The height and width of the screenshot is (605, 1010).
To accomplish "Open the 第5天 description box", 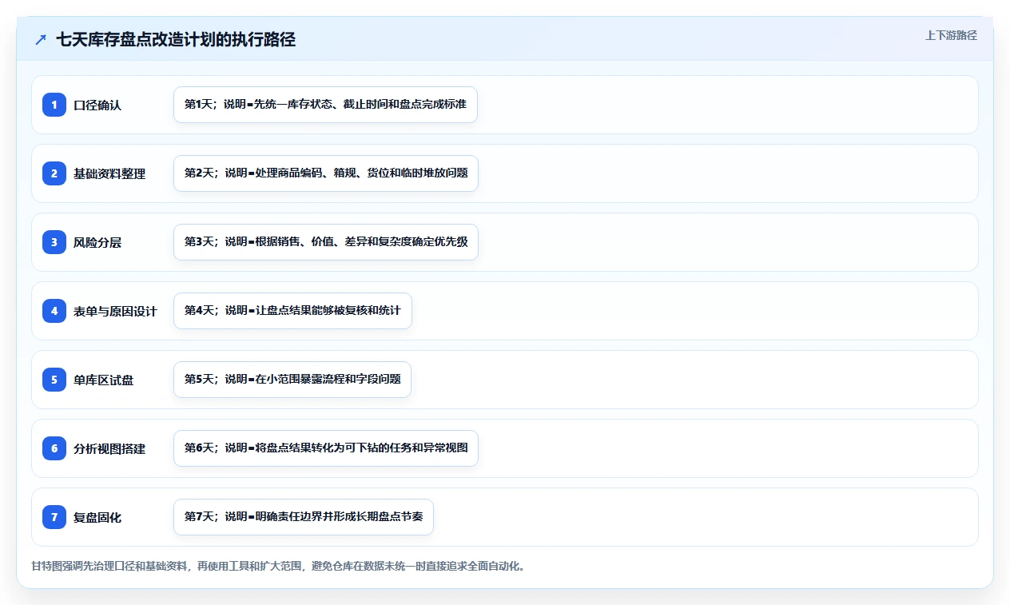I will [292, 380].
